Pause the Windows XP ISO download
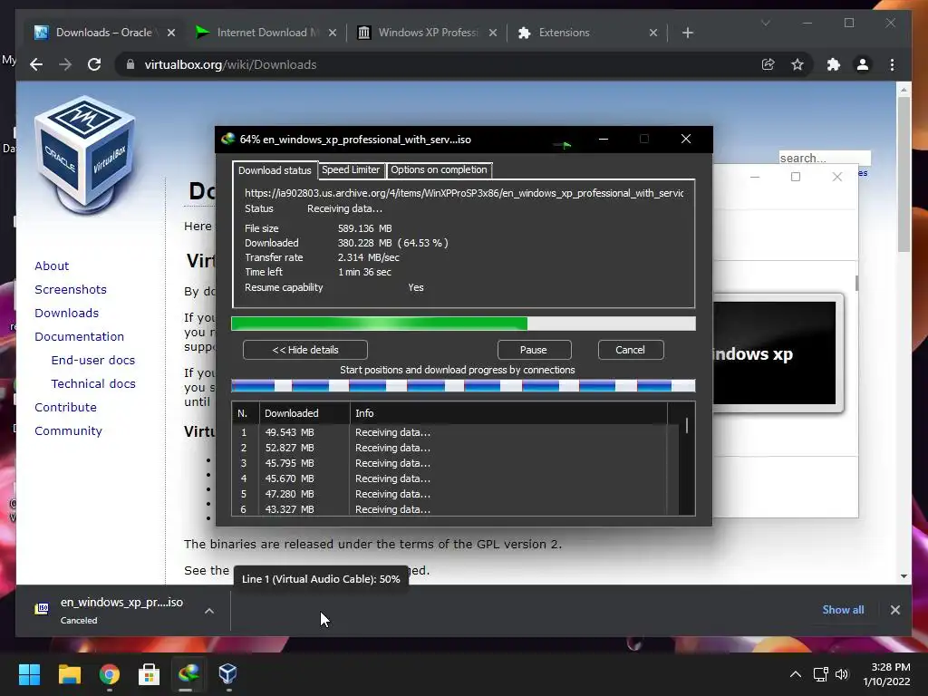928x696 pixels. (534, 350)
